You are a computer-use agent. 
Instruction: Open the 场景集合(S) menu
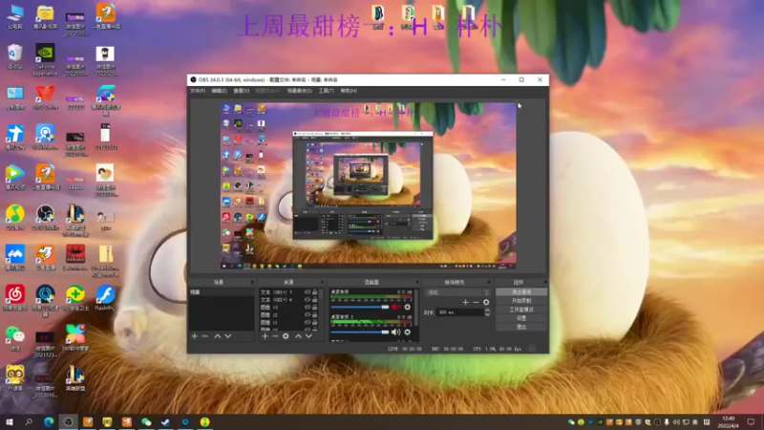[x=299, y=91]
